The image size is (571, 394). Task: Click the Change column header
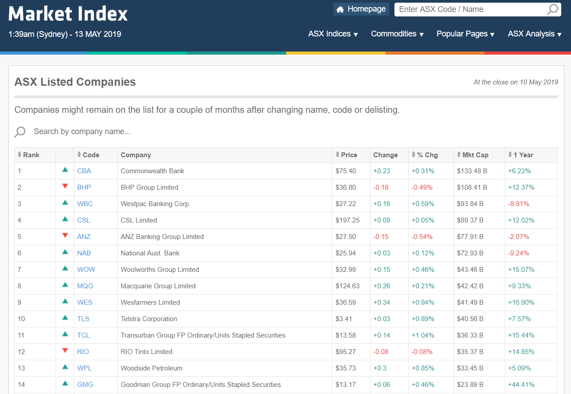[386, 155]
